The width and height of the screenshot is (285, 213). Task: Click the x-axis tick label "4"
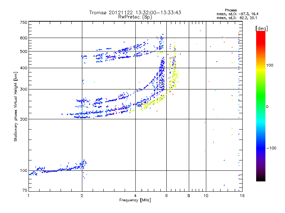[135, 196]
